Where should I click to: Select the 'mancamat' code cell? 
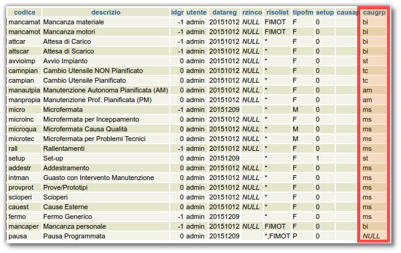(x=24, y=22)
